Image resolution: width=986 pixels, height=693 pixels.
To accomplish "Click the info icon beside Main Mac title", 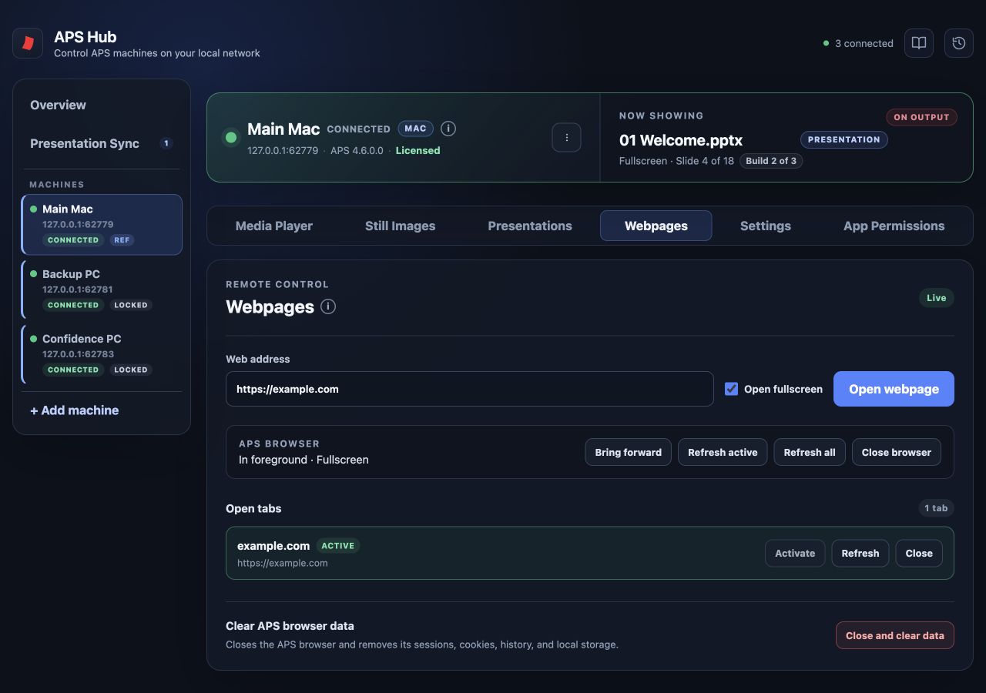I will (x=448, y=129).
